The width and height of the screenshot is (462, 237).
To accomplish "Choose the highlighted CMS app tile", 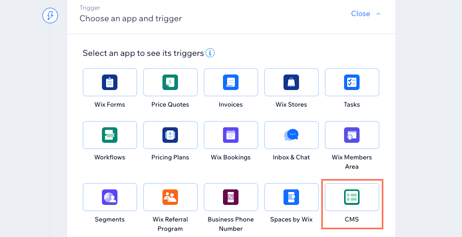I will pyautogui.click(x=352, y=197).
